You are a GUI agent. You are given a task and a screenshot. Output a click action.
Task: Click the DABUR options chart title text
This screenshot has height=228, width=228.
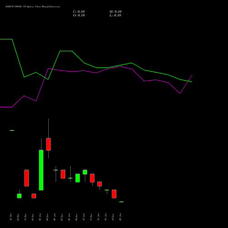(32, 6)
